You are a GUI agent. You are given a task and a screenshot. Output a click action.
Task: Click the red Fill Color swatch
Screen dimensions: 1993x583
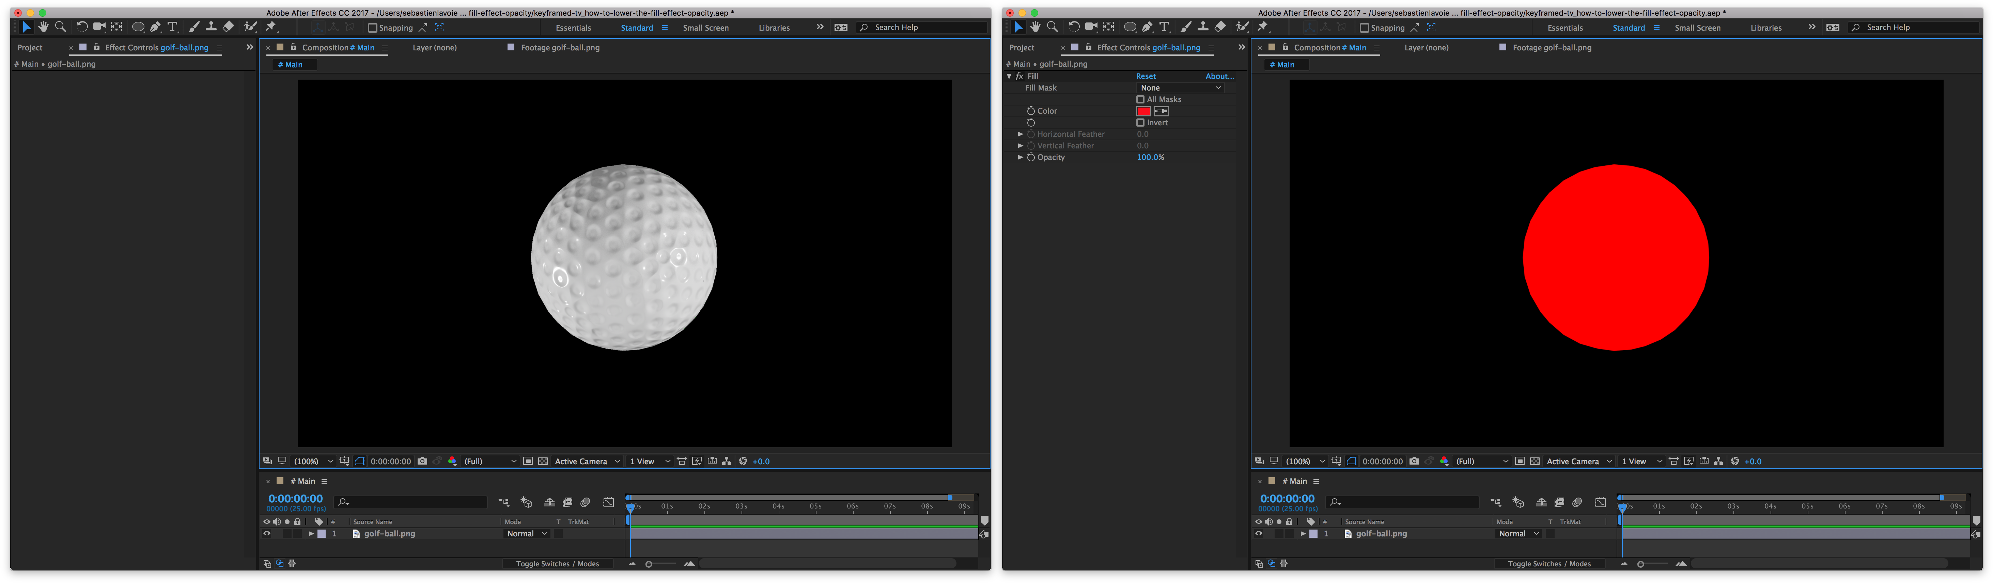1143,111
